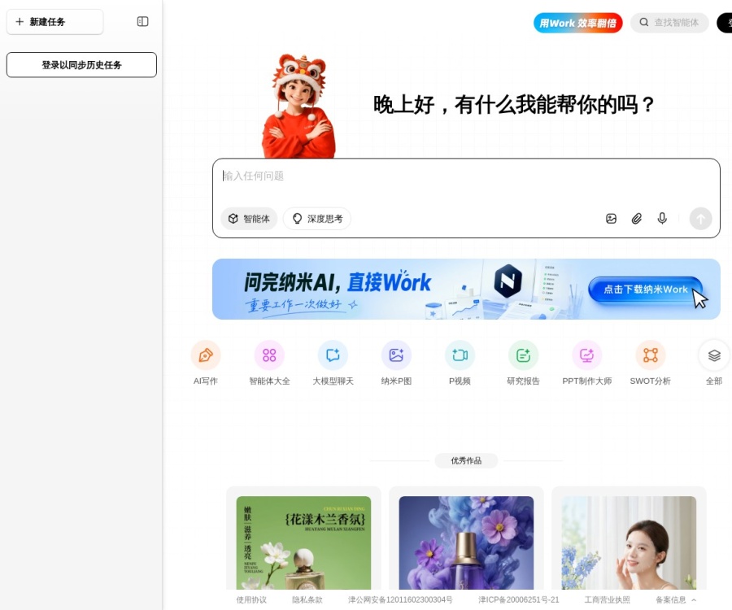Open 津公网安备12011602300304号 link
This screenshot has width=732, height=610.
tap(400, 599)
